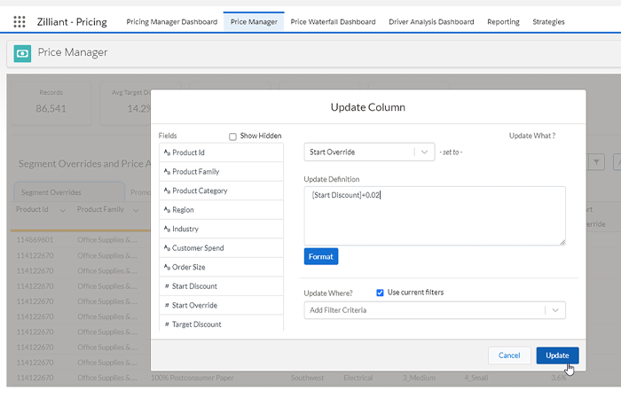Screen dimensions: 621x414
Task: Click the Price Manager page icon
Action: pyautogui.click(x=22, y=53)
